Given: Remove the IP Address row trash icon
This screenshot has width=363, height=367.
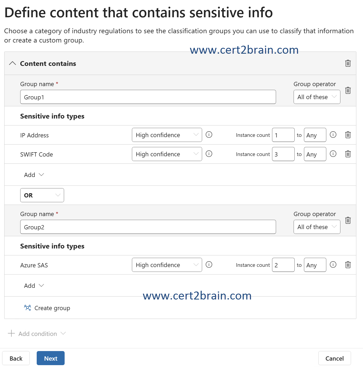Looking at the screenshot, I should [348, 135].
